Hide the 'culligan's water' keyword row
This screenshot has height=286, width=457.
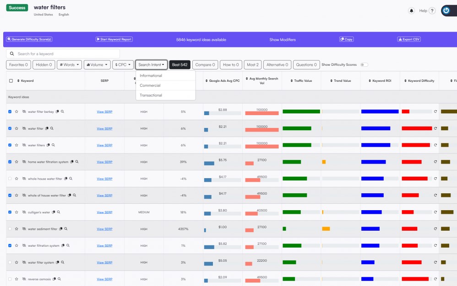coord(24,212)
